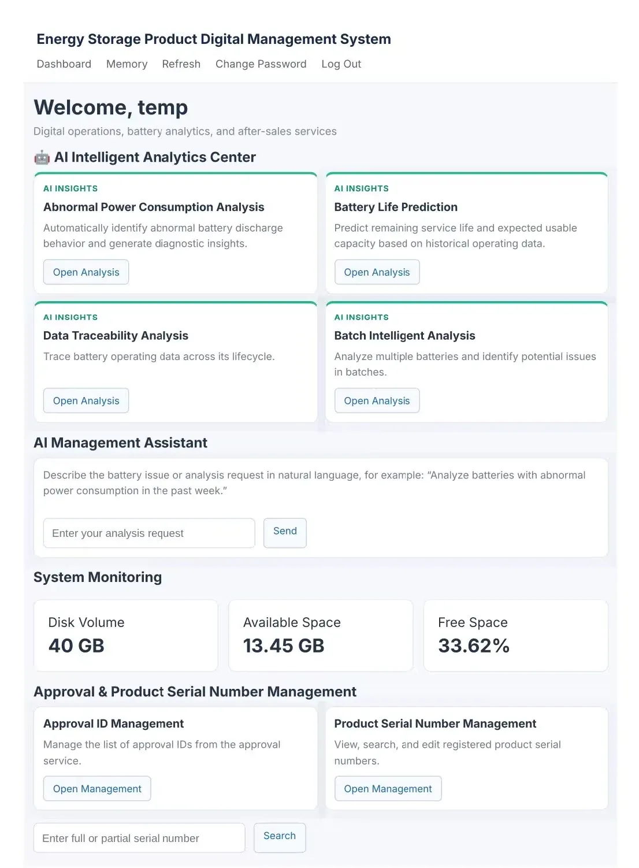Image resolution: width=639 pixels, height=868 pixels.
Task: Click the system title 'Energy Storage Product Digital Management System'
Action: click(x=214, y=39)
